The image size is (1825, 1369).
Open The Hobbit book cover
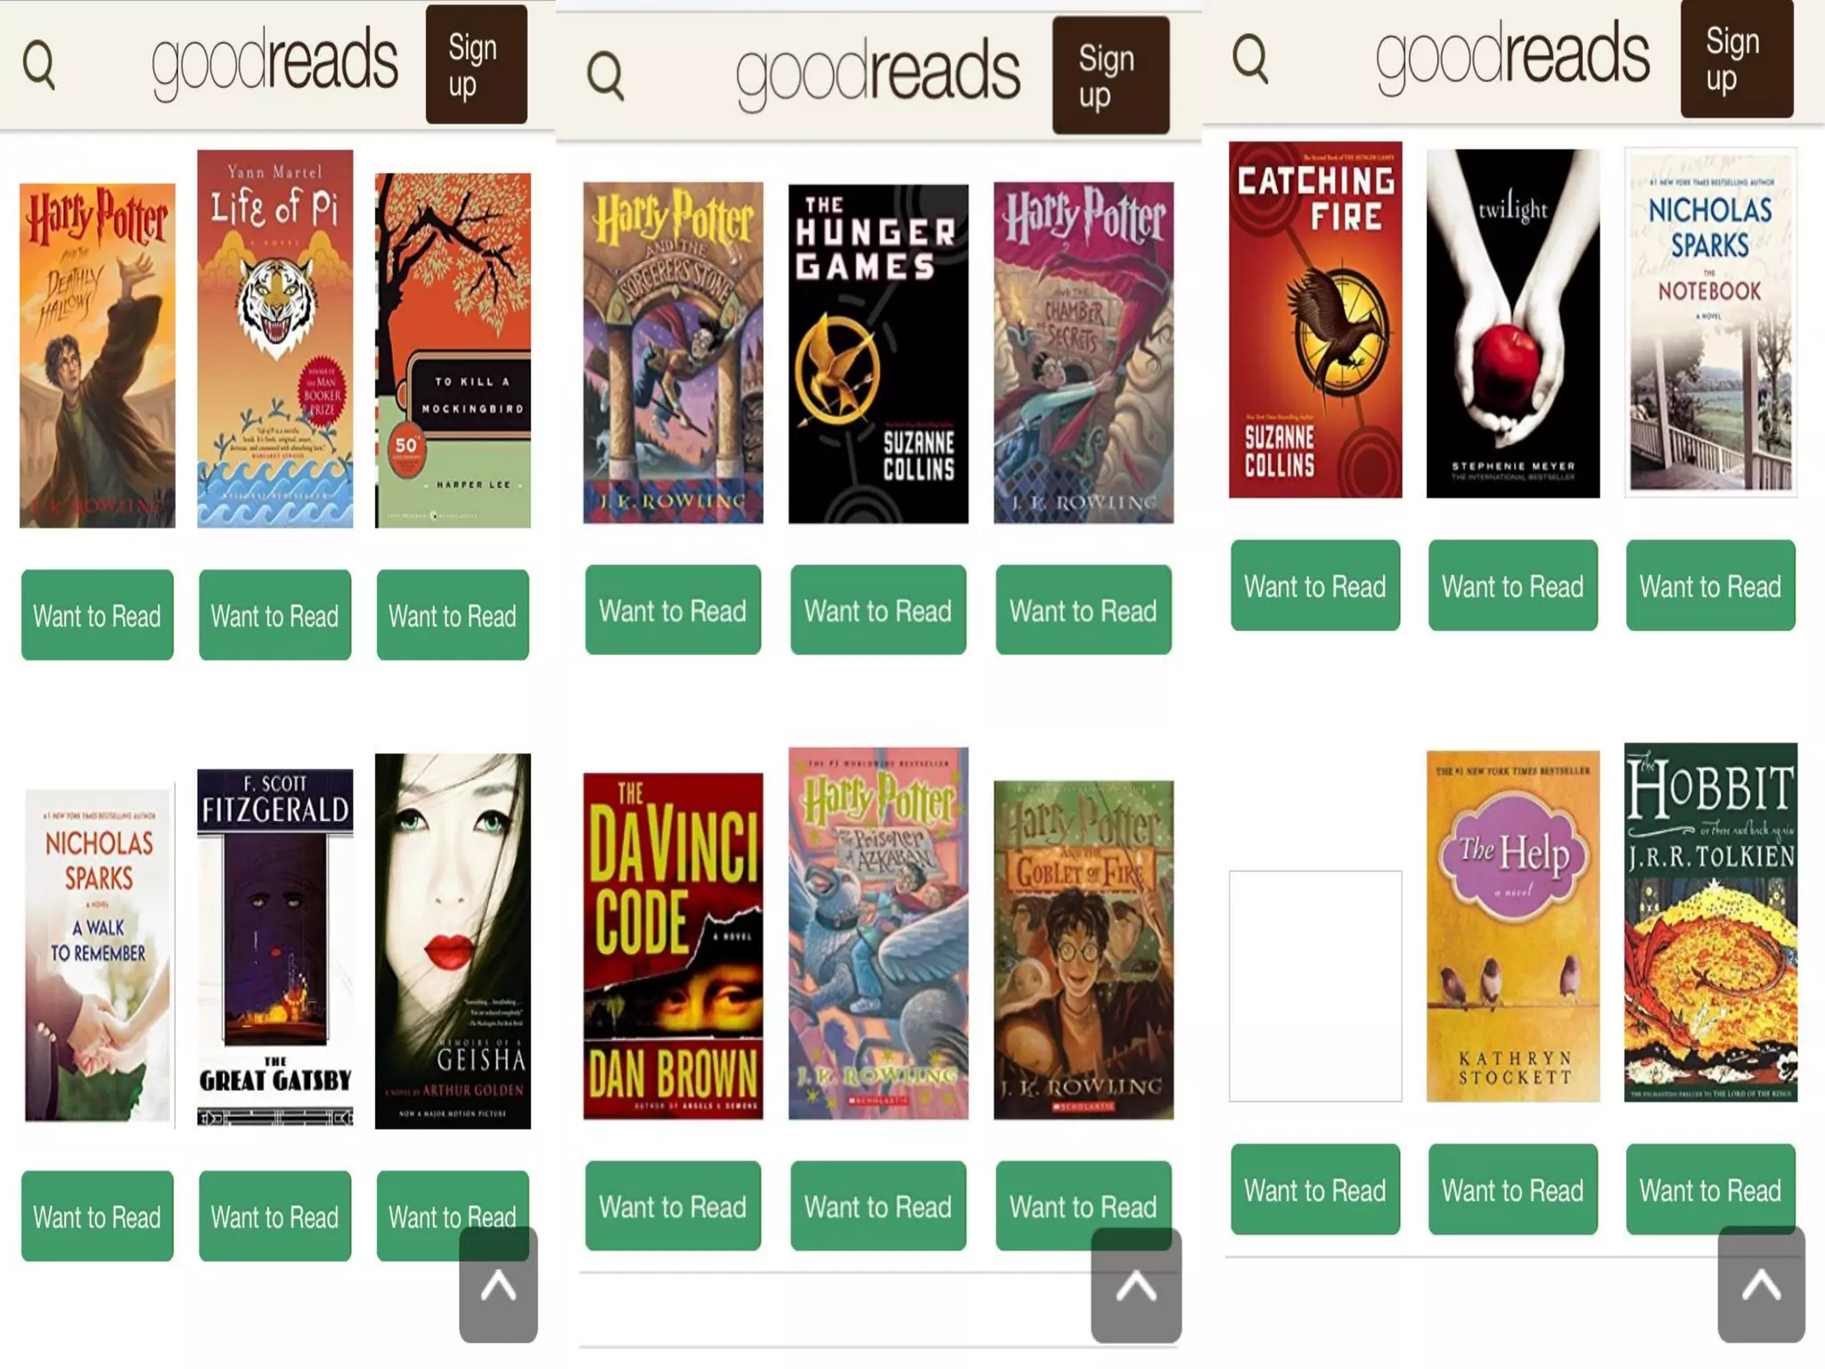click(1710, 922)
